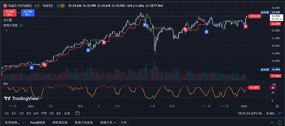Set chart range to 1月
This screenshot has height=126, width=285.
coord(21,114)
